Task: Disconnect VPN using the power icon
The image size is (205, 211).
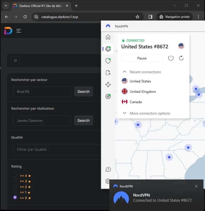Action: tap(171, 58)
